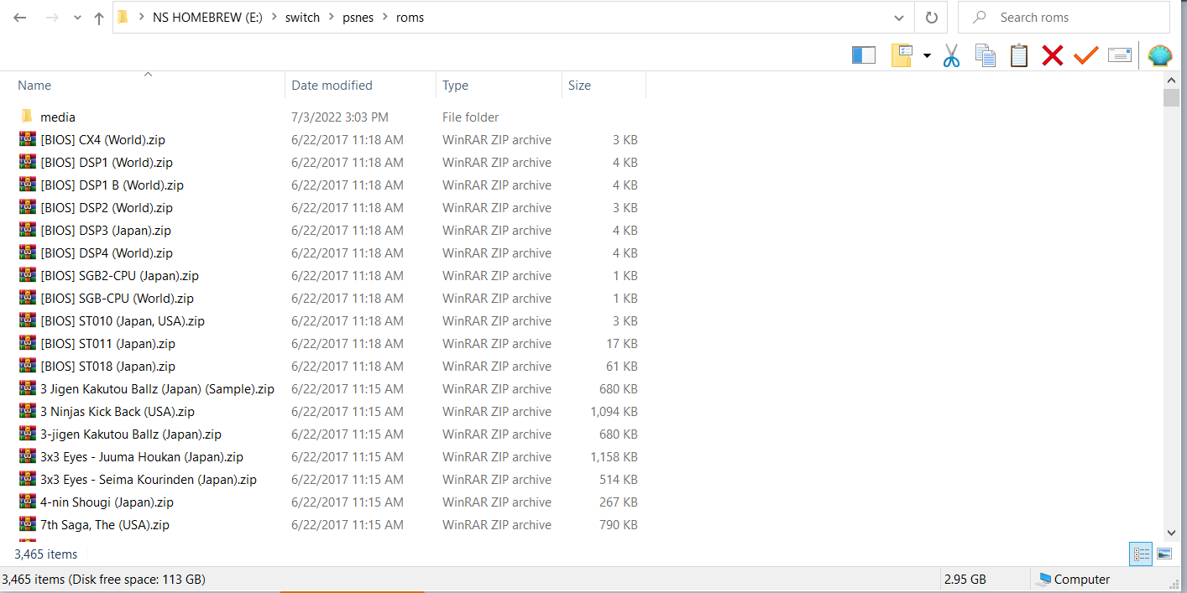Expand chevron after psnes breadcrumb
This screenshot has height=593, width=1187.
[x=384, y=18]
